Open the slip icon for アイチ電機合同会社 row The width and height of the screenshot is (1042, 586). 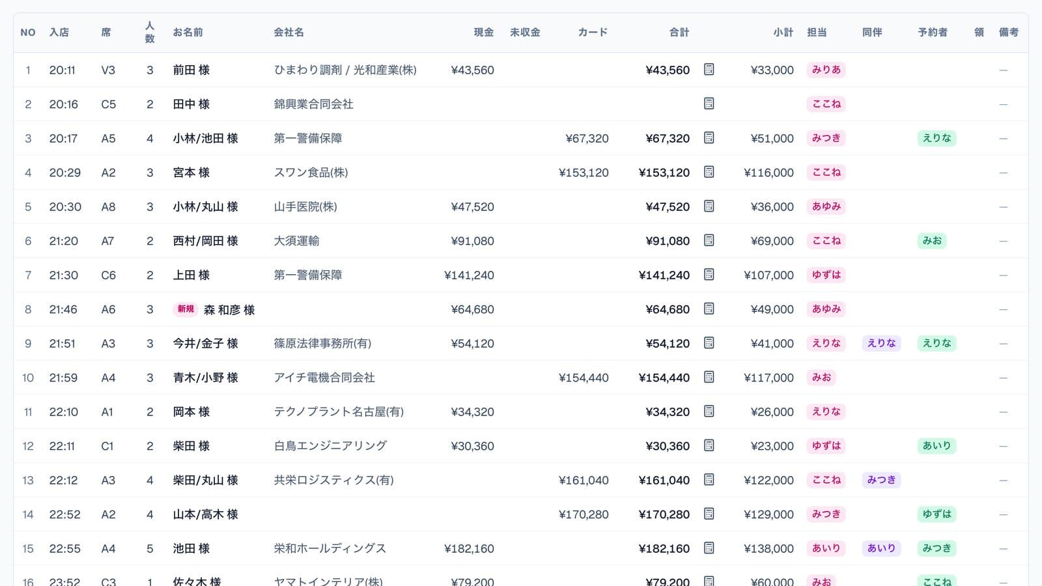pos(709,377)
